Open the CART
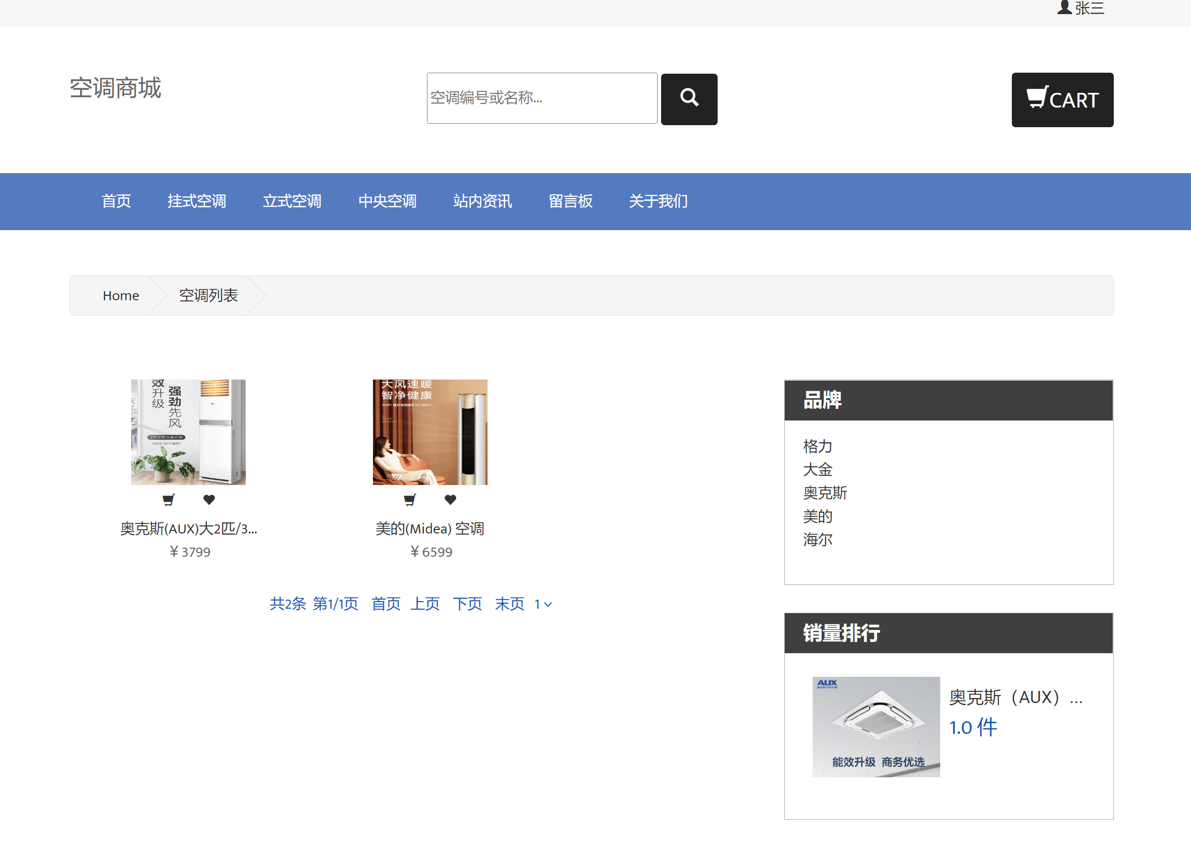Viewport: 1191px width, 855px height. click(x=1062, y=100)
